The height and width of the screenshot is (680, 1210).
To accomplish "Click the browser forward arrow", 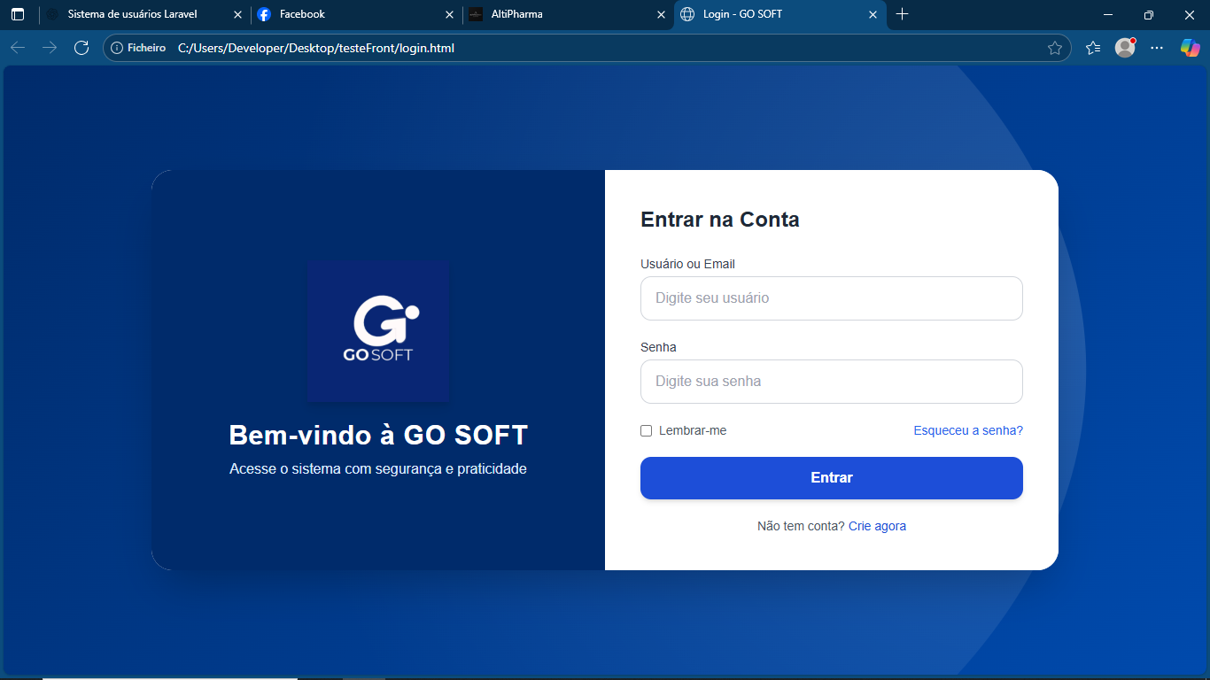I will [50, 48].
